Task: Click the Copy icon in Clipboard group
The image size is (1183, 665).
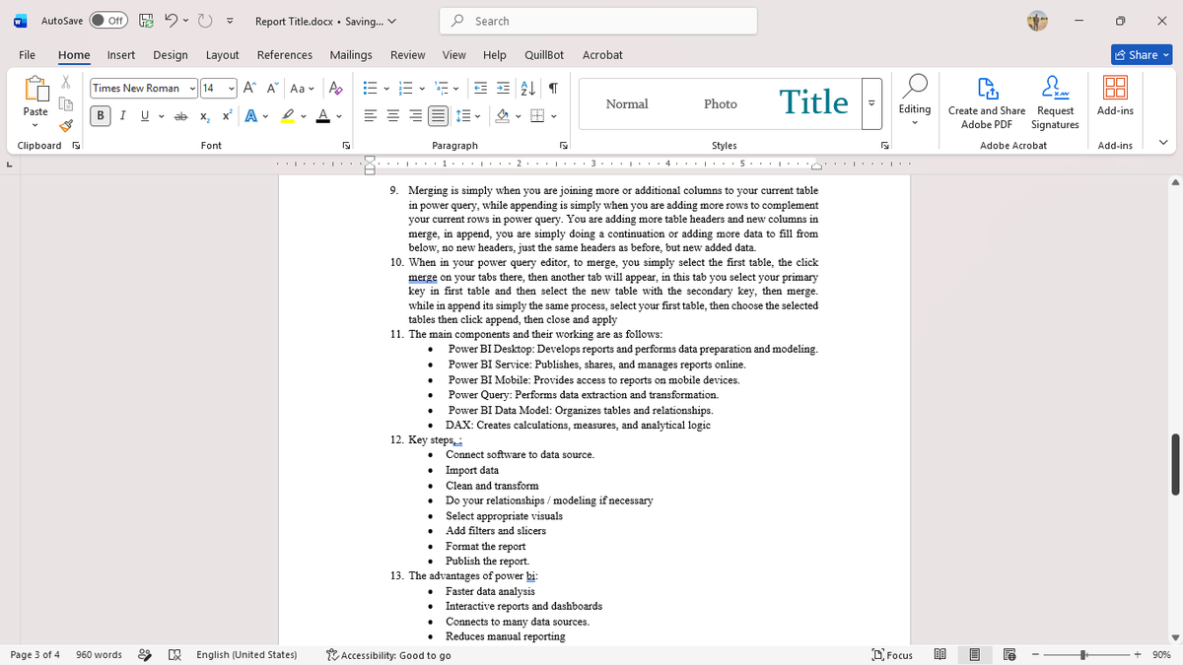Action: pos(66,105)
